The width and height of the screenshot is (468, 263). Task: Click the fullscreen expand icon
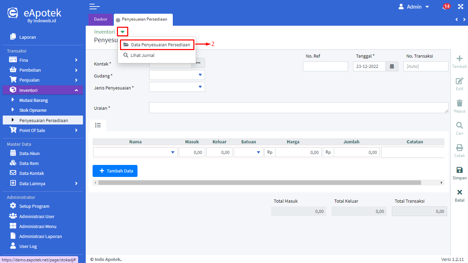tap(460, 7)
